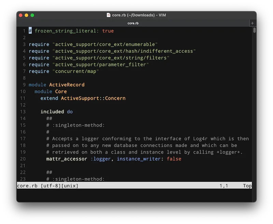Click the 1,1 cursor position indicator
This screenshot has width=273, height=224.
[224, 186]
